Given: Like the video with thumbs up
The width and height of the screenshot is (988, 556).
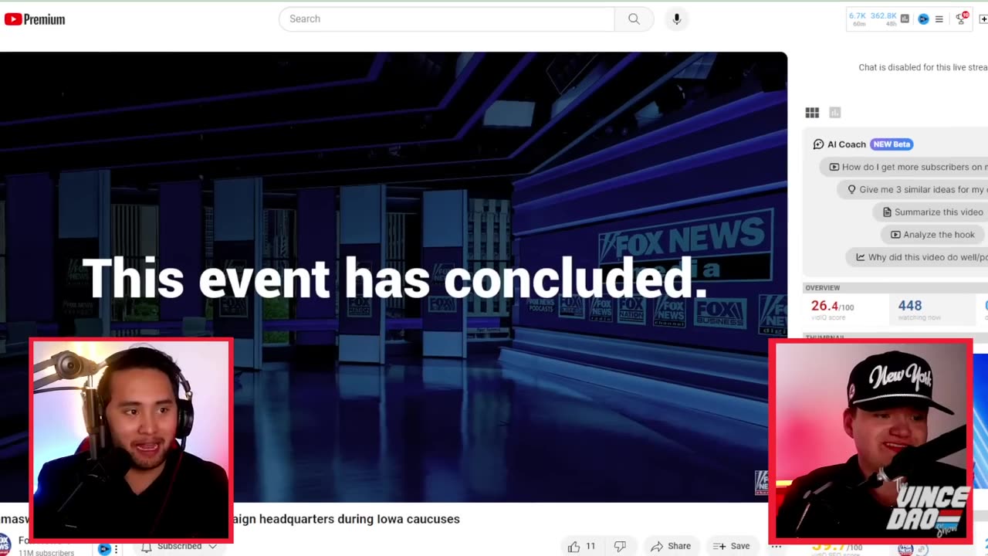Looking at the screenshot, I should pyautogui.click(x=581, y=546).
